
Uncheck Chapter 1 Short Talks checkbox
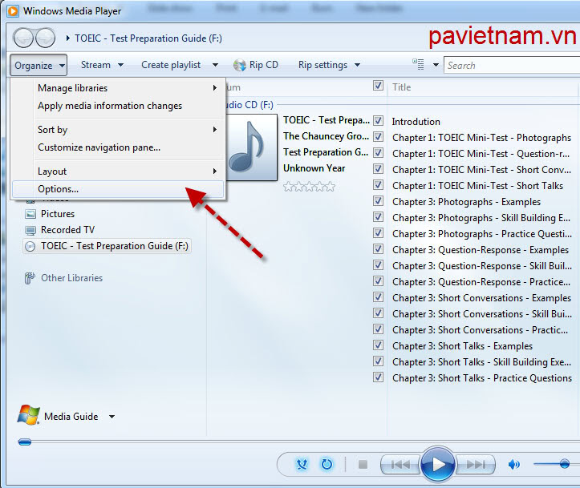pyautogui.click(x=378, y=185)
